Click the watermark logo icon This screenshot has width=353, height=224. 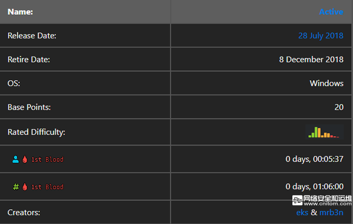tap(297, 200)
